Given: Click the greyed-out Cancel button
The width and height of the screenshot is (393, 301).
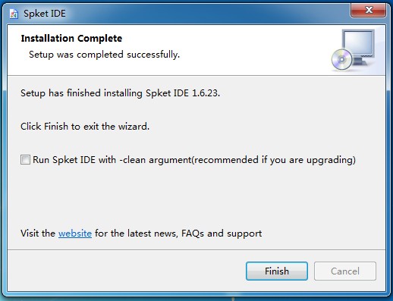Looking at the screenshot, I should pos(345,271).
